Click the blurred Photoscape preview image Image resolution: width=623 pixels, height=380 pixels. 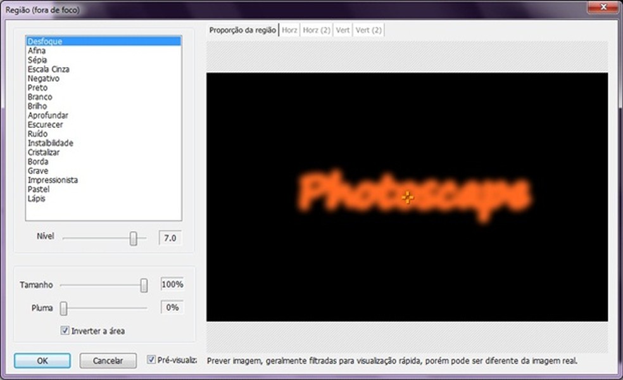coord(407,197)
